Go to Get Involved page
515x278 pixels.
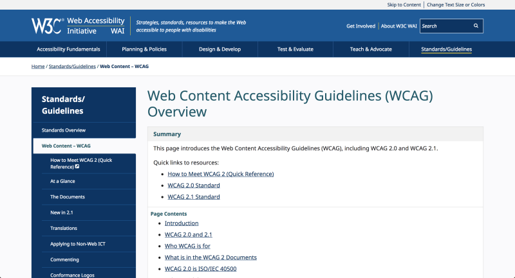(x=360, y=26)
